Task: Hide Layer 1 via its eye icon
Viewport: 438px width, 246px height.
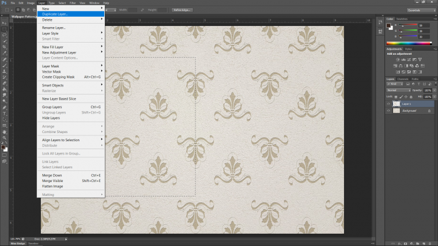Action: [388, 104]
